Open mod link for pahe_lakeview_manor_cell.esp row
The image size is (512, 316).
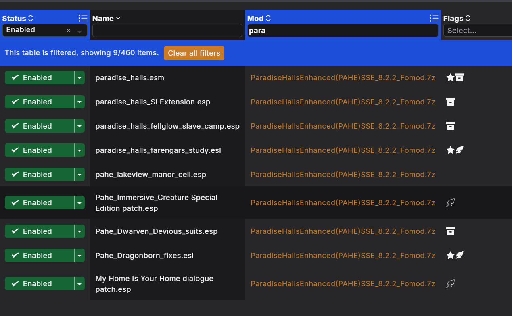pos(343,175)
